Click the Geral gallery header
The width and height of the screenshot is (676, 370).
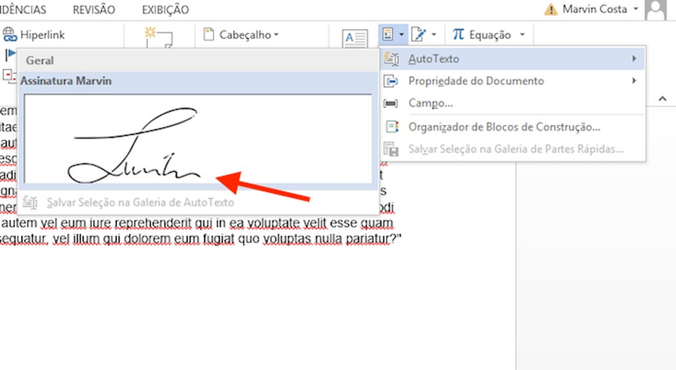click(x=198, y=60)
